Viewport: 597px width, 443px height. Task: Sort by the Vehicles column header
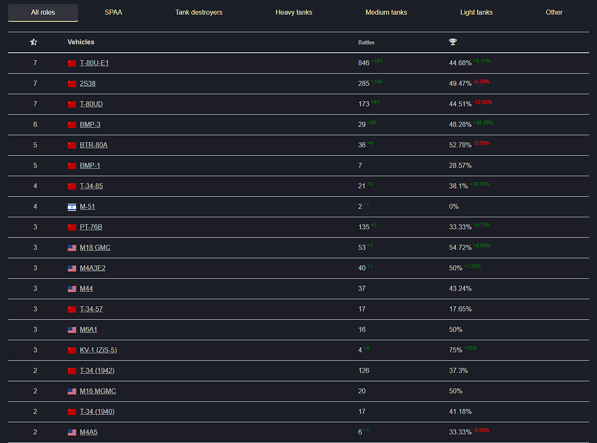pyautogui.click(x=81, y=42)
